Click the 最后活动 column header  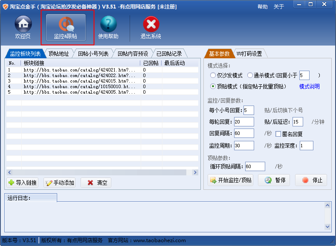pyautogui.click(x=180, y=63)
